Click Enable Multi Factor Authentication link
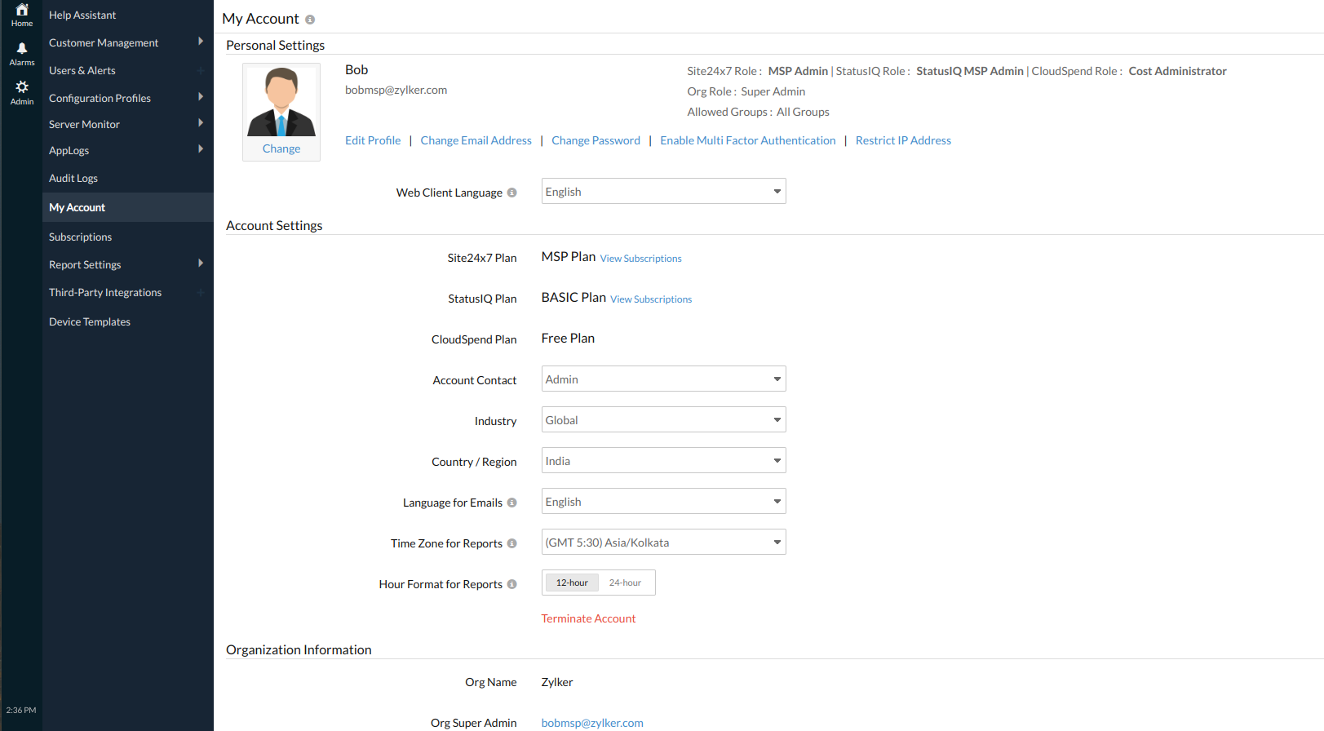 coord(747,140)
